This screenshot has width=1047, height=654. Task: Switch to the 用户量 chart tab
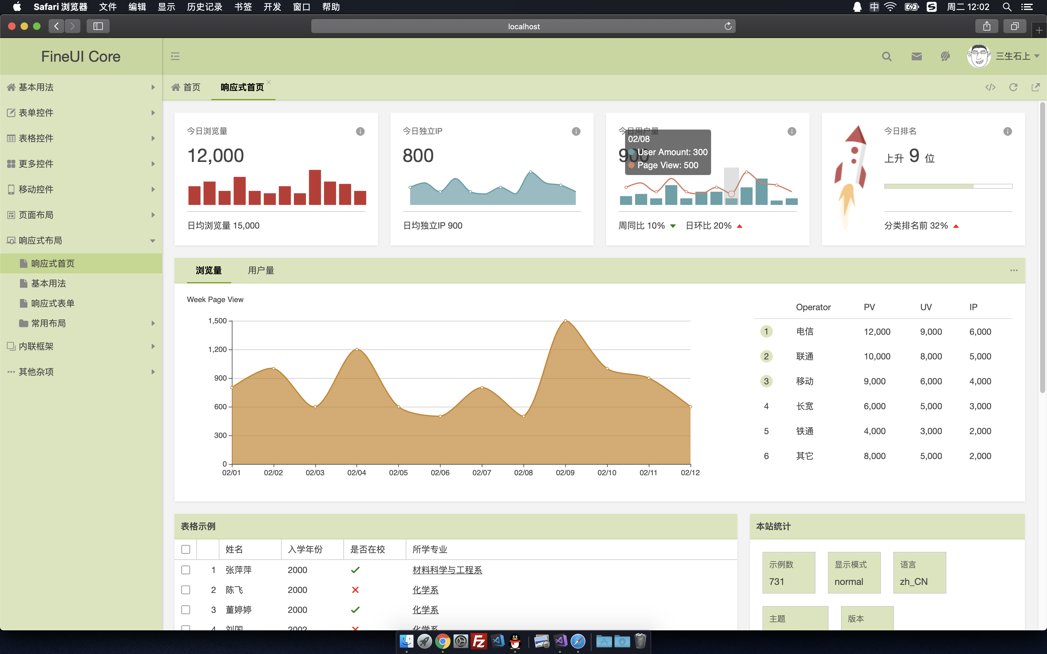(x=261, y=270)
